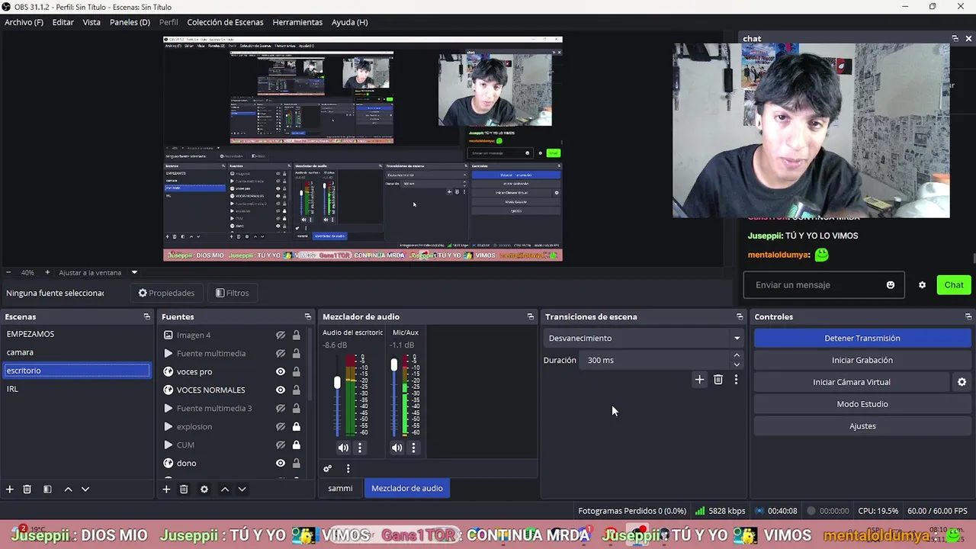Open emoji picker in chat message box
976x549 pixels.
(890, 285)
